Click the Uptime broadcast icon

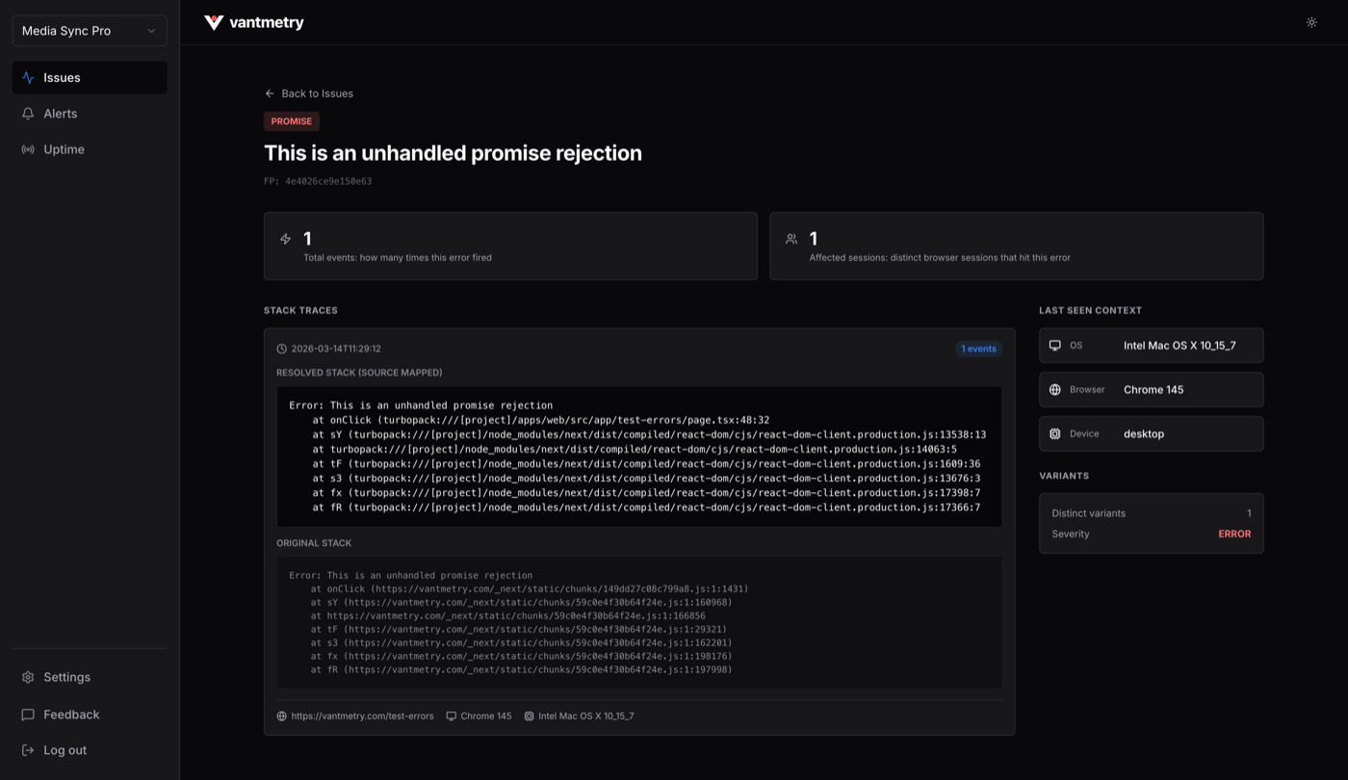tap(28, 149)
